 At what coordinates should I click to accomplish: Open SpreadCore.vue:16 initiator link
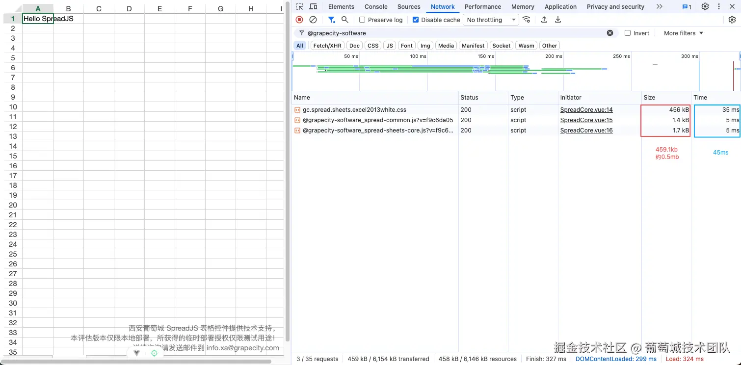[x=586, y=130]
